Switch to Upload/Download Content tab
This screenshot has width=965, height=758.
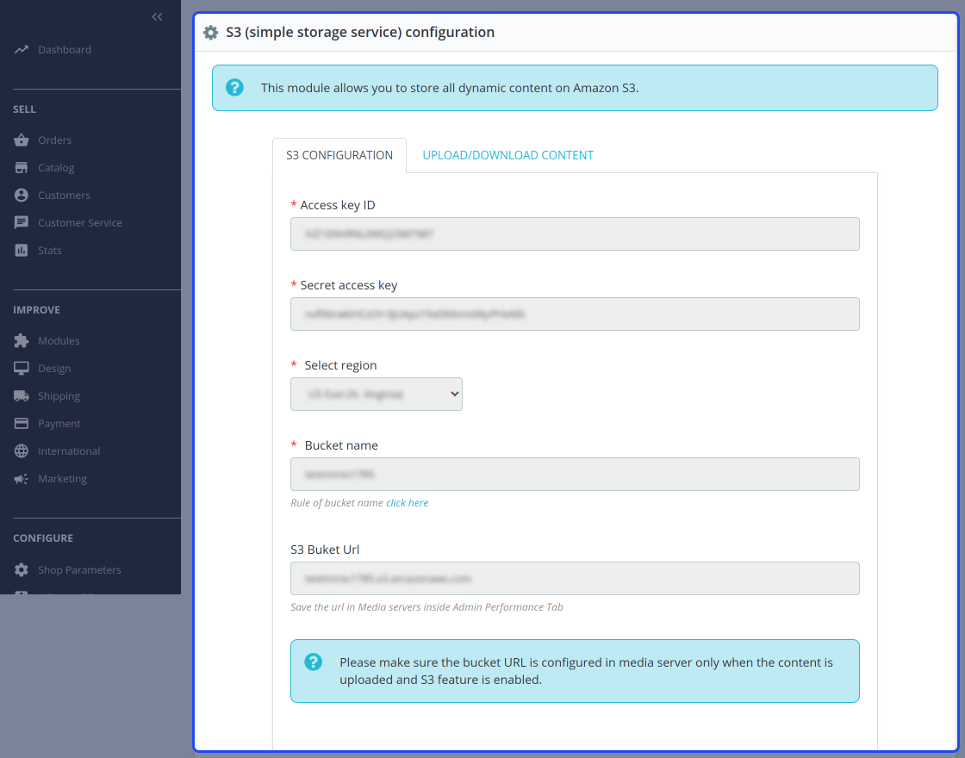coord(507,155)
